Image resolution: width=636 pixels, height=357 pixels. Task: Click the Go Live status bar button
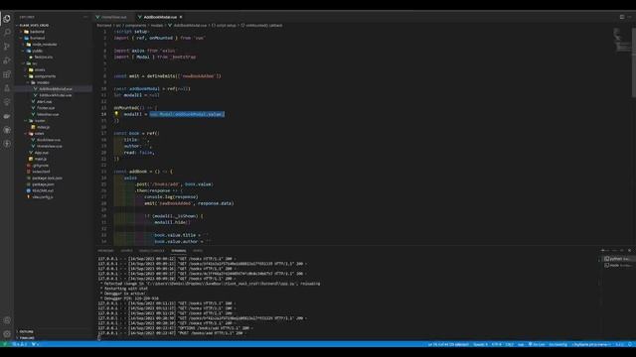pos(537,344)
